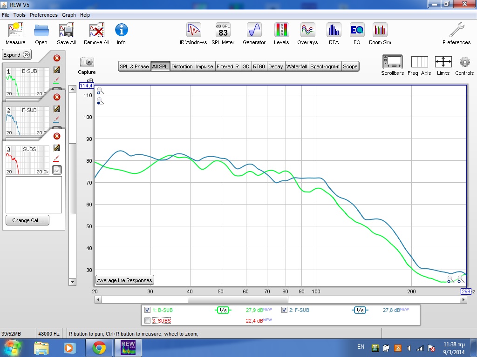
Task: Click the Save All toolbar icon
Action: (66, 33)
